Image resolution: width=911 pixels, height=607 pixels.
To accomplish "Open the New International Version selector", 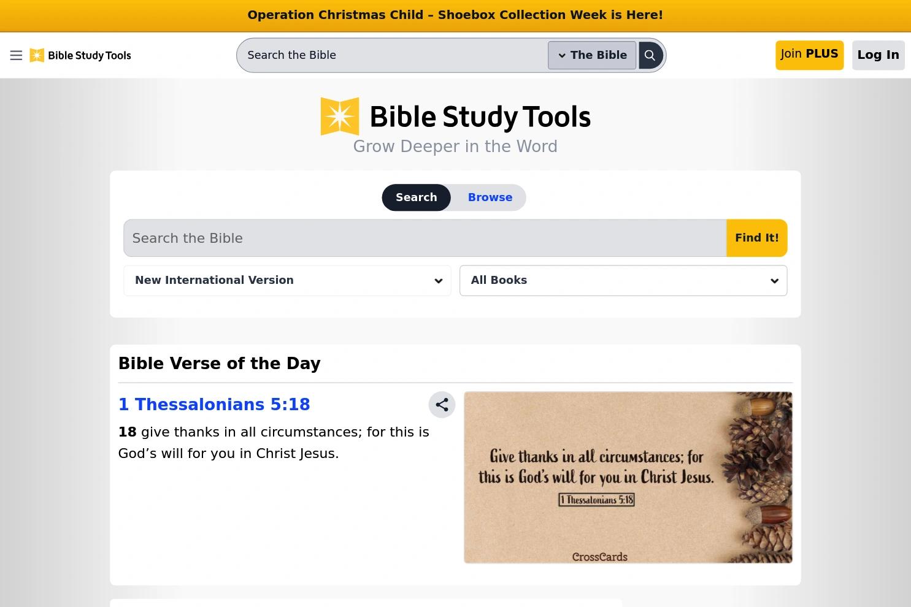I will 286,280.
